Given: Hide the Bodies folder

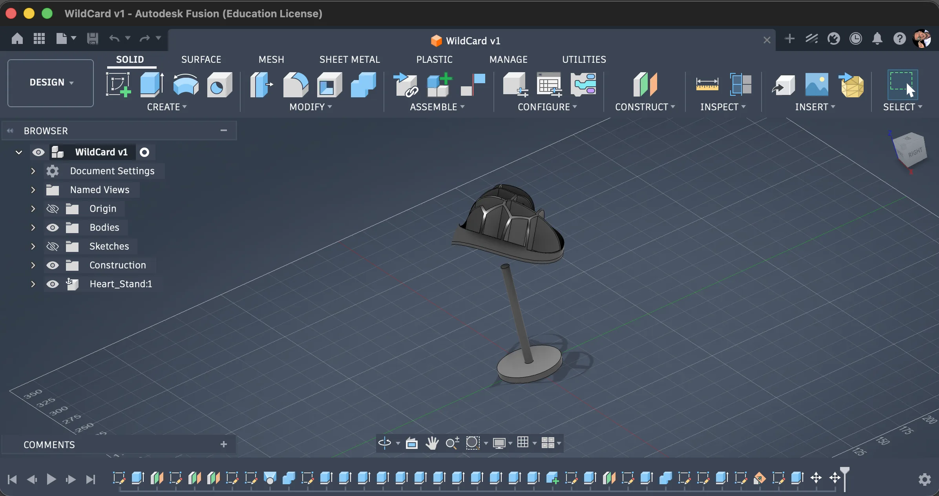Looking at the screenshot, I should [52, 228].
